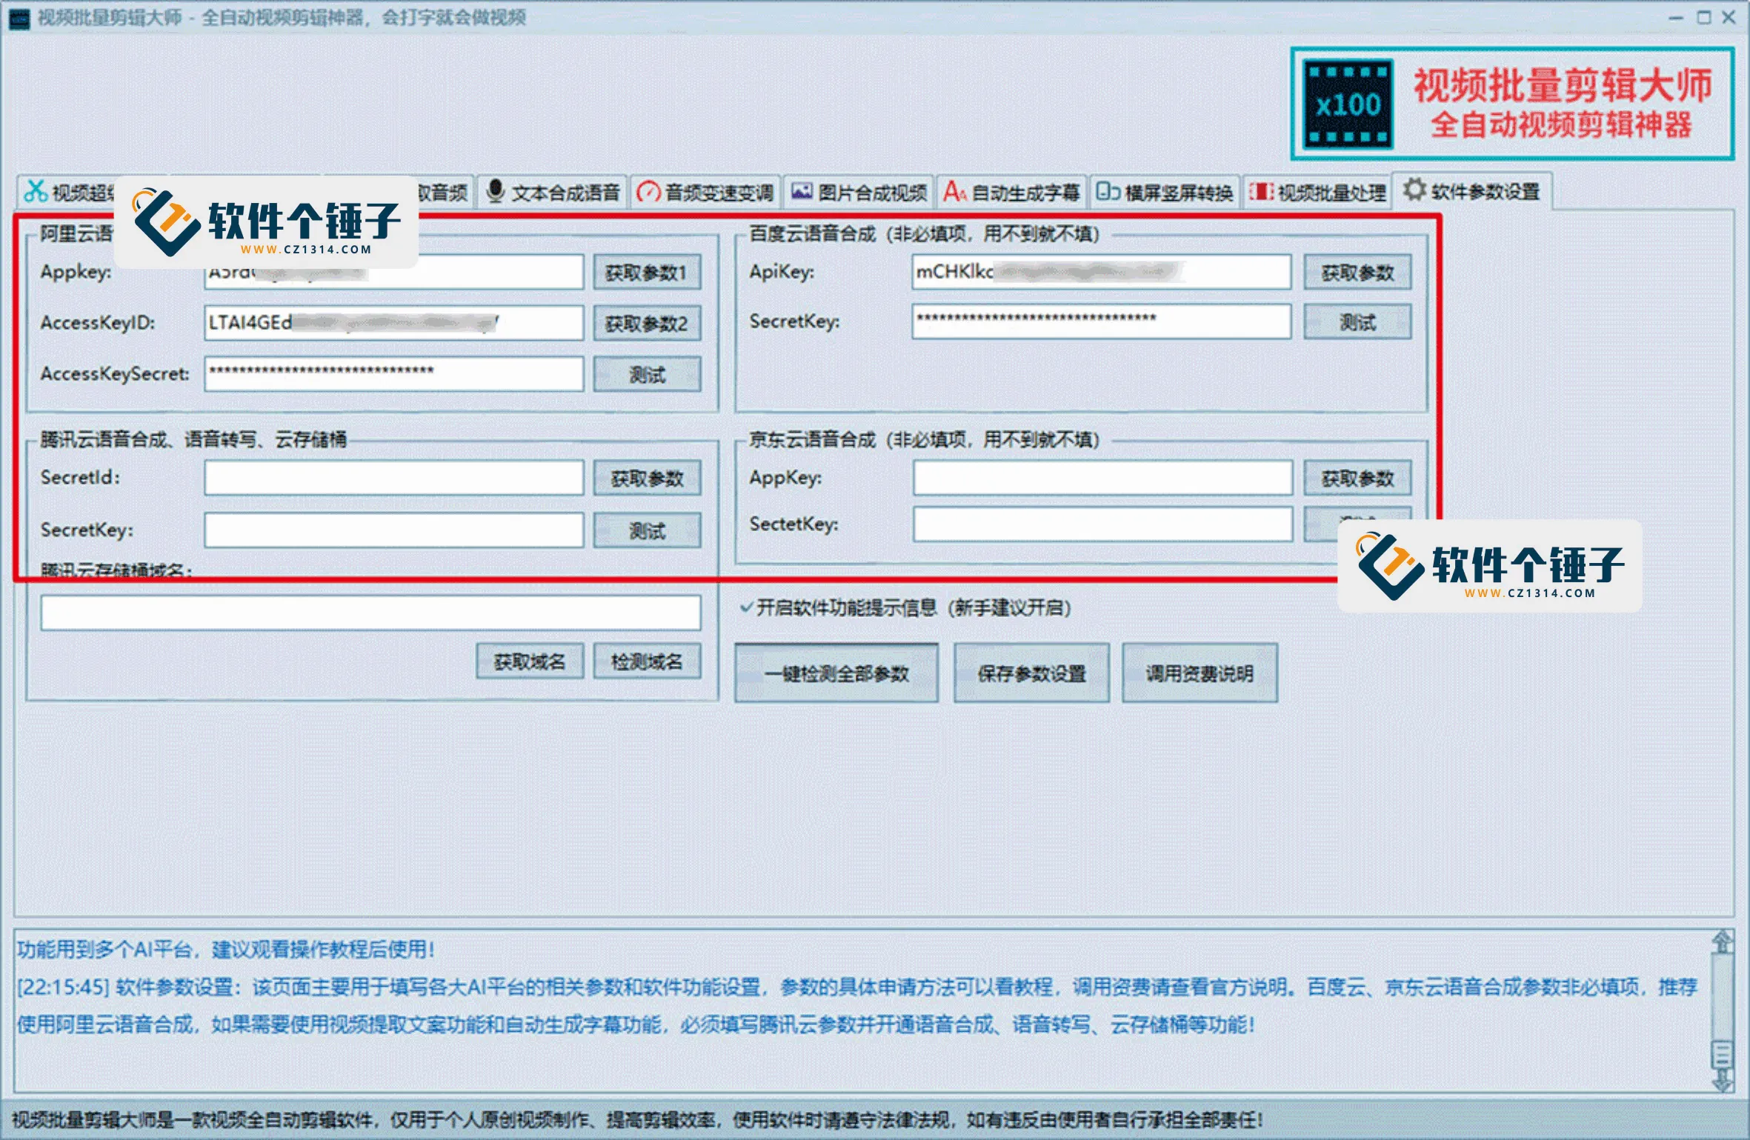Click the 视频批量剪辑大师 banner title text

(x=1562, y=85)
